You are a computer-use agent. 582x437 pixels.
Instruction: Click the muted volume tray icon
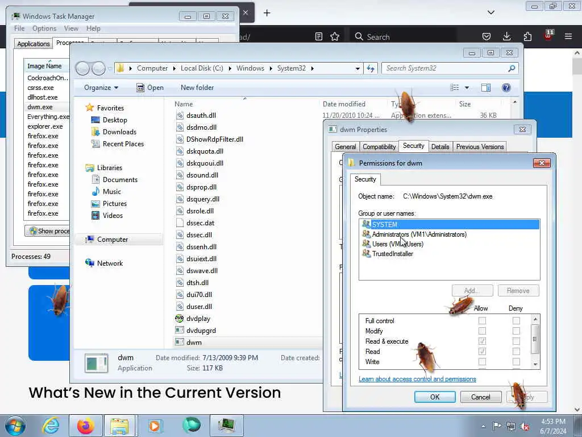click(525, 427)
